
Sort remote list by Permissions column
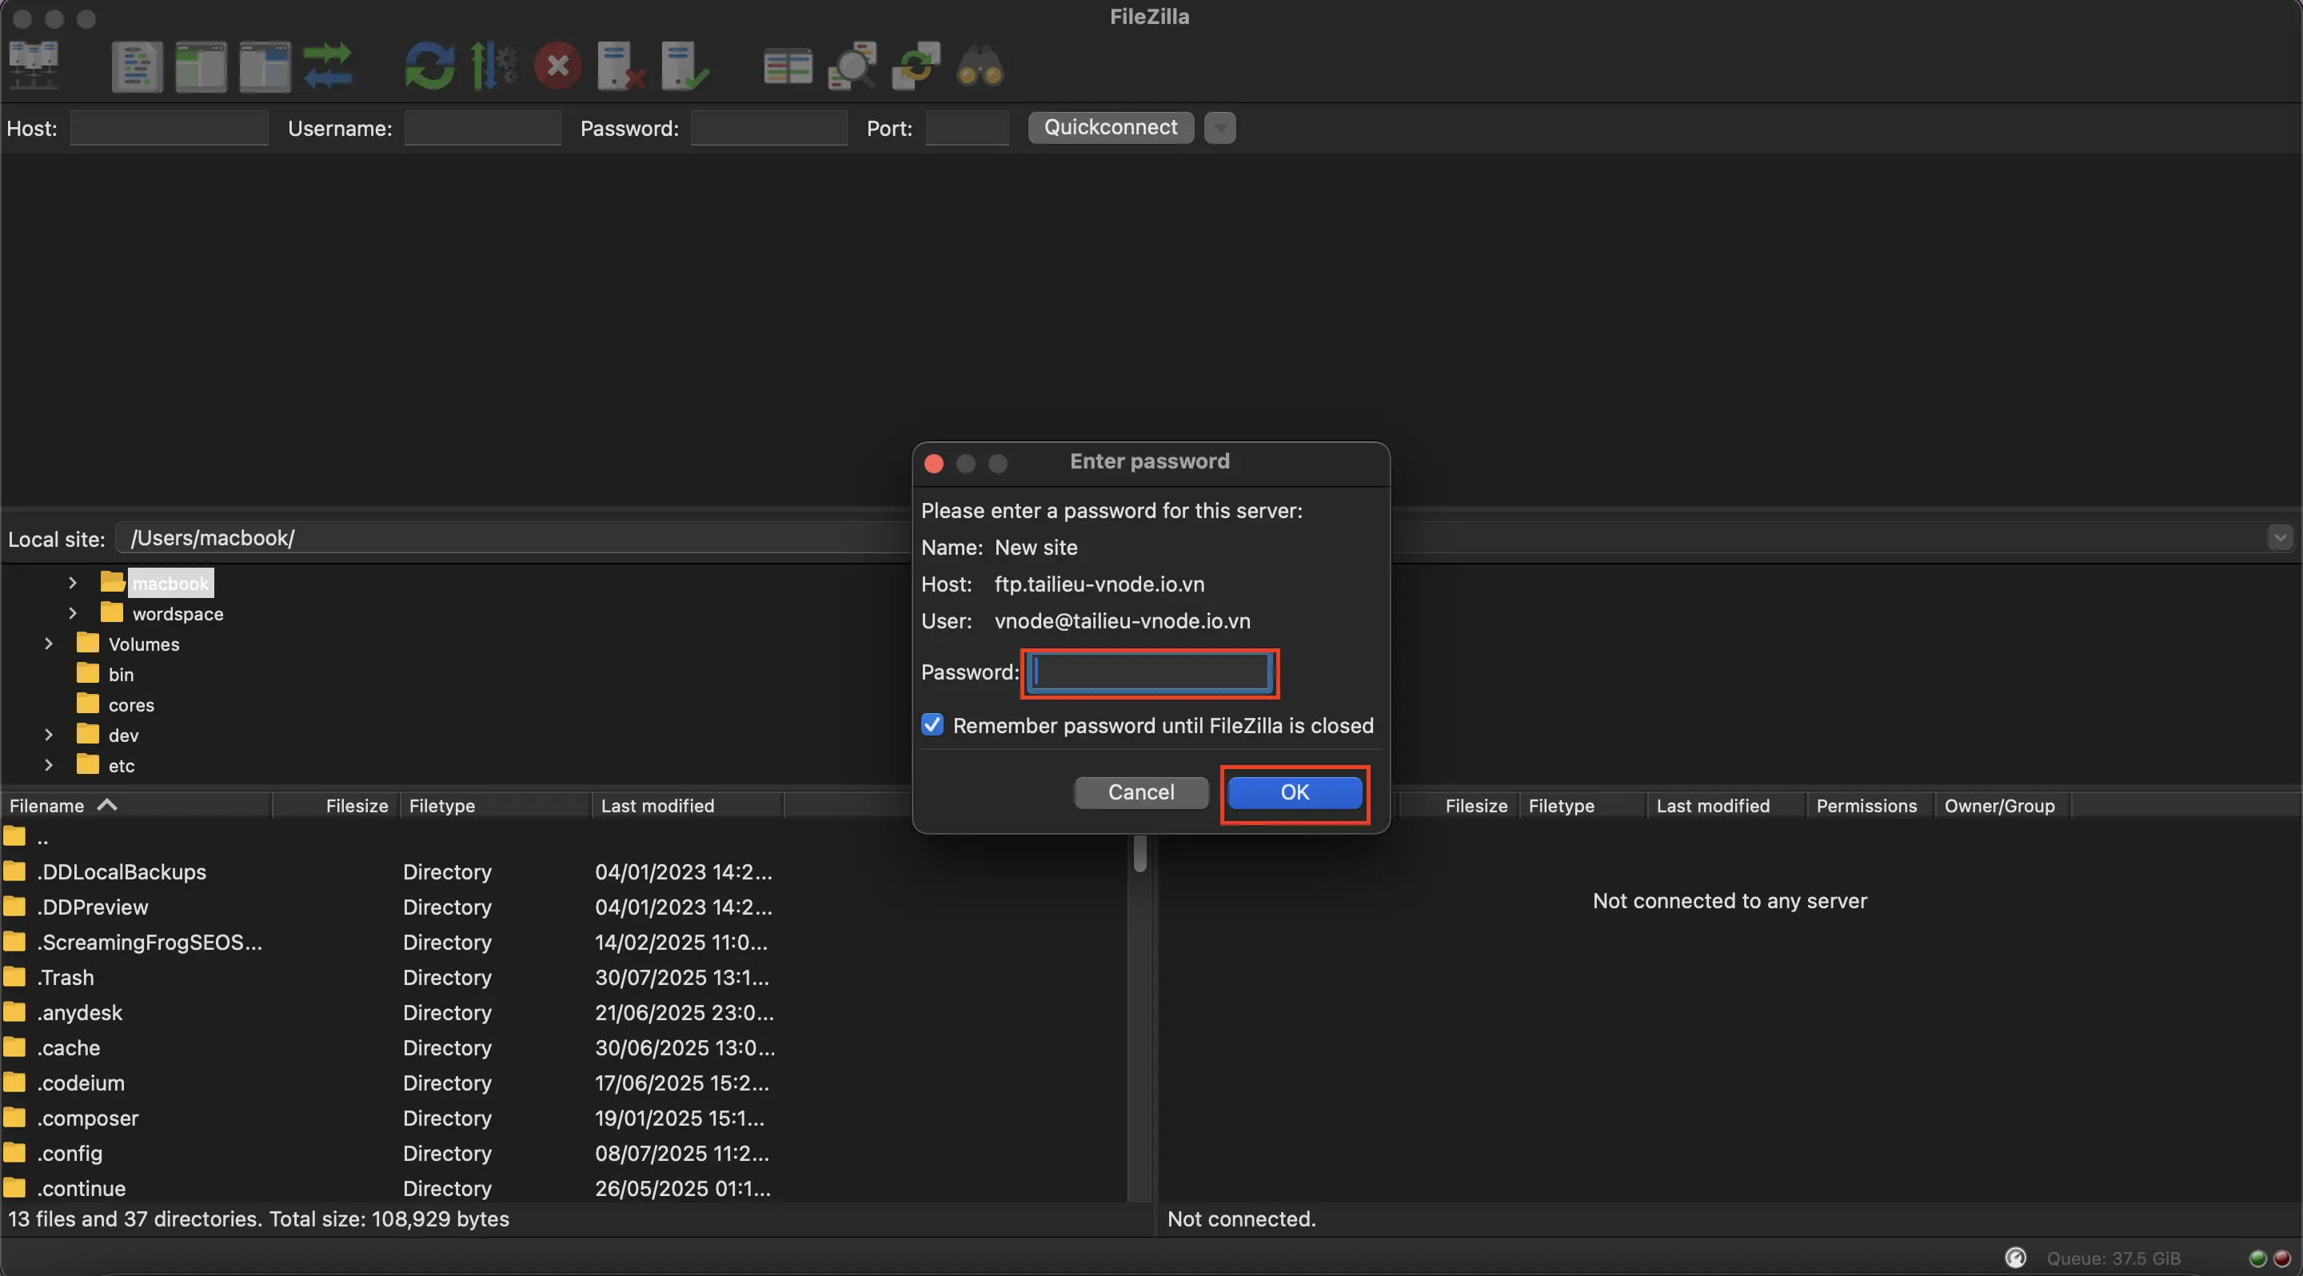(x=1870, y=805)
